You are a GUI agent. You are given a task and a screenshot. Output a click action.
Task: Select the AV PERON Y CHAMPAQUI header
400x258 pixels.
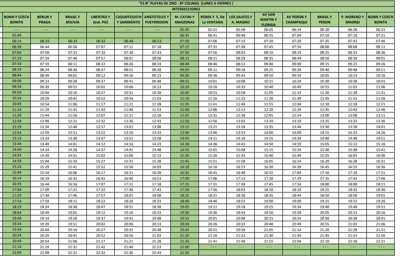(296, 20)
